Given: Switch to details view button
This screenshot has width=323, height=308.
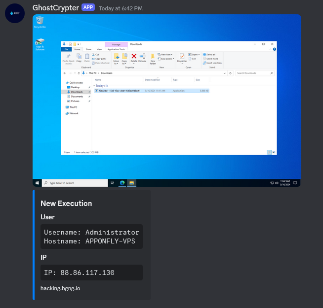Looking at the screenshot, I should [269, 152].
